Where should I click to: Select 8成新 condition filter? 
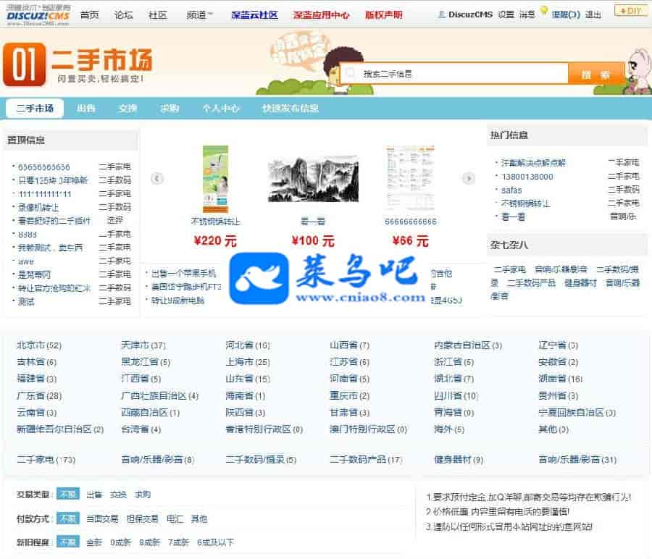pyautogui.click(x=149, y=542)
